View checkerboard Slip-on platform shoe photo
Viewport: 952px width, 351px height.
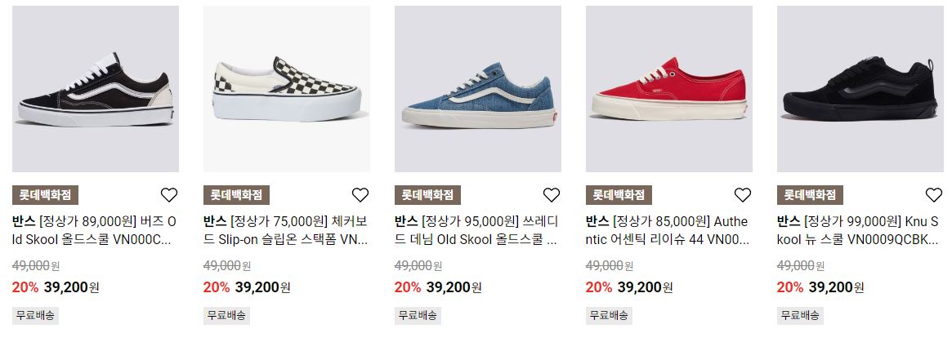pos(287,89)
